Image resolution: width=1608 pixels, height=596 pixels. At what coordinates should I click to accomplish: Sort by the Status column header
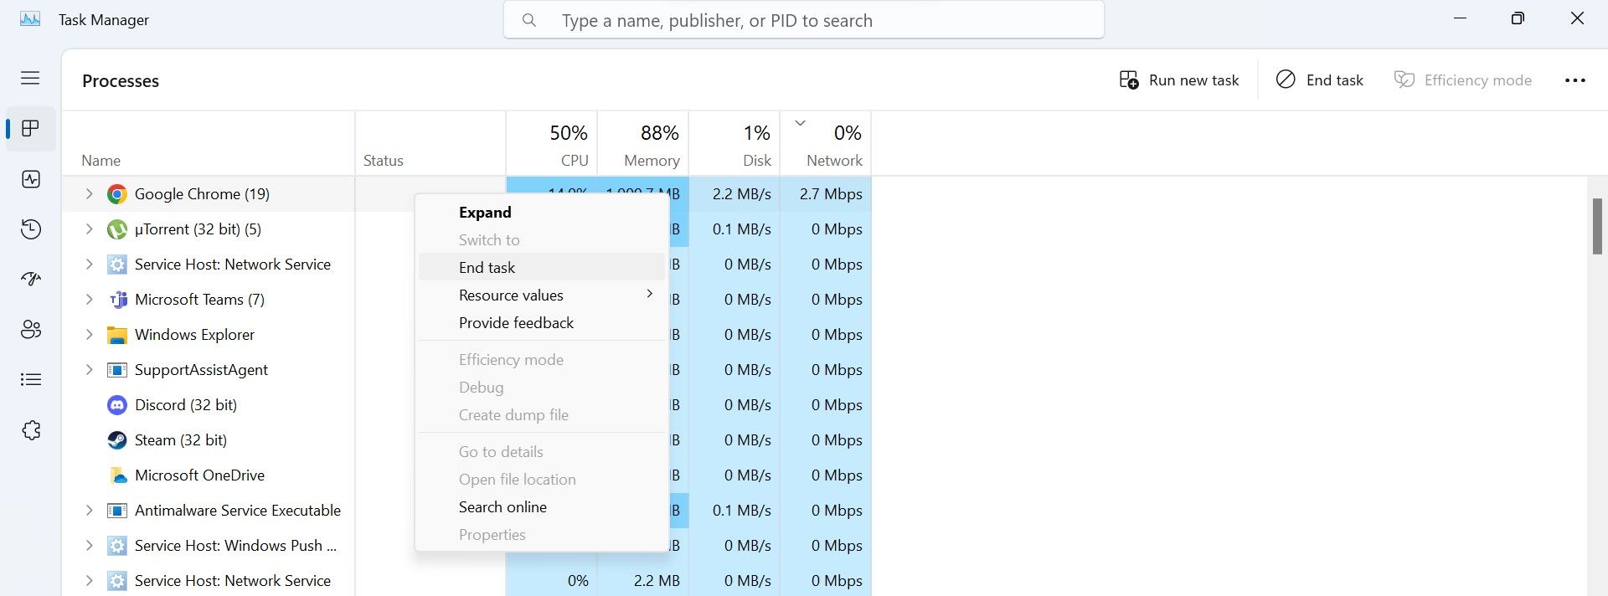430,143
